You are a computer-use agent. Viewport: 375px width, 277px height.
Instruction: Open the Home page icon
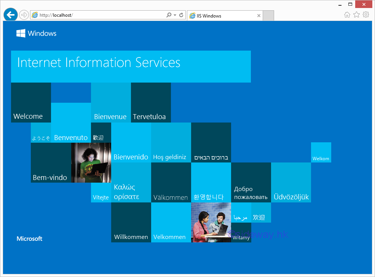click(347, 15)
